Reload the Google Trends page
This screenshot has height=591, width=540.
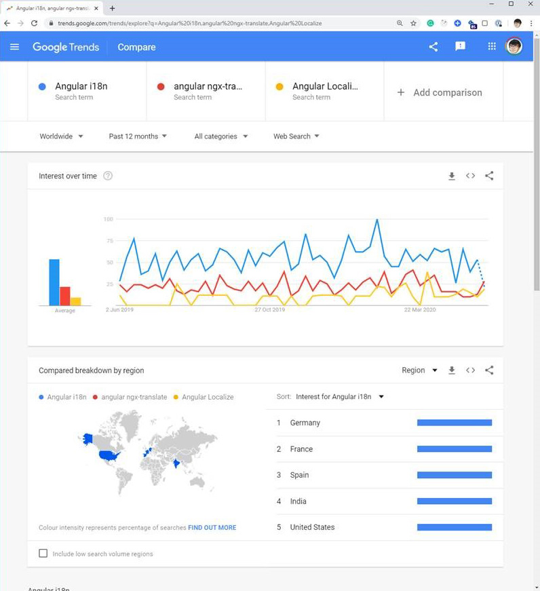pos(35,23)
